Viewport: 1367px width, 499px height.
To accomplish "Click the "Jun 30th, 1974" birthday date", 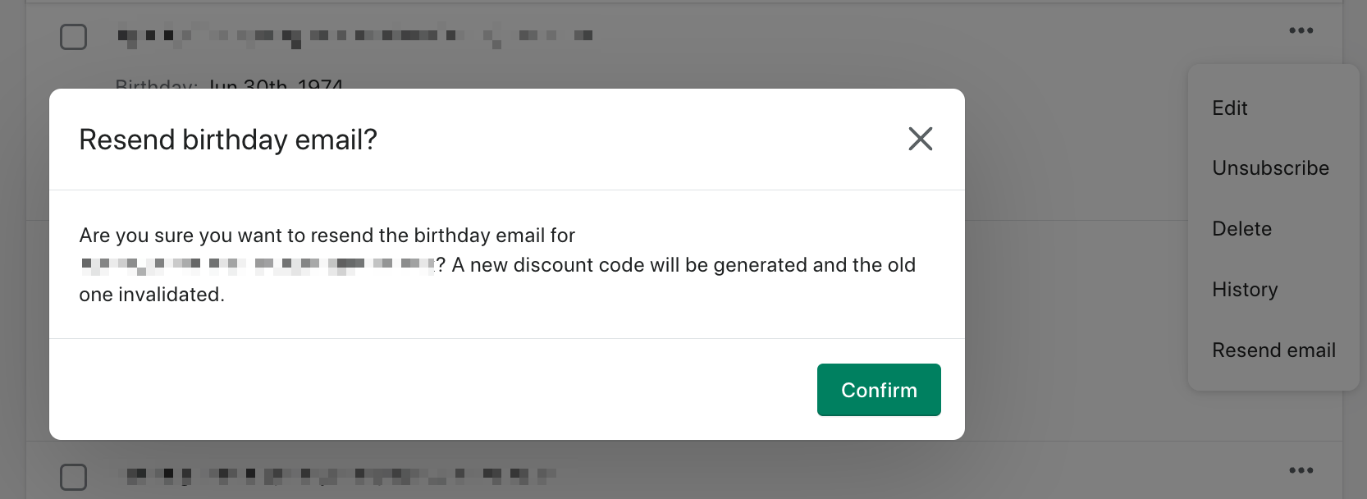I will (x=276, y=84).
